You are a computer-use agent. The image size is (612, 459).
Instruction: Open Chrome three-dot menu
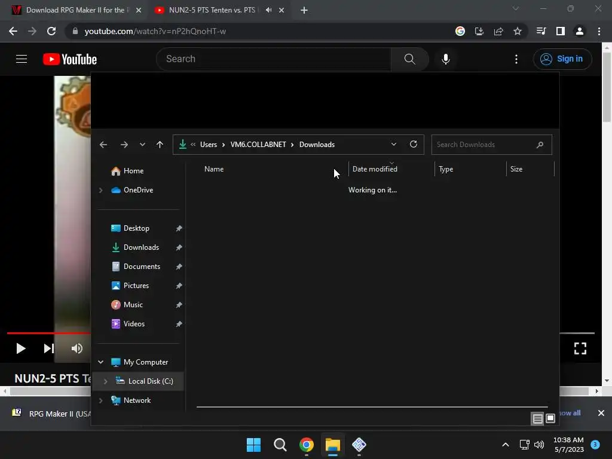(x=599, y=31)
